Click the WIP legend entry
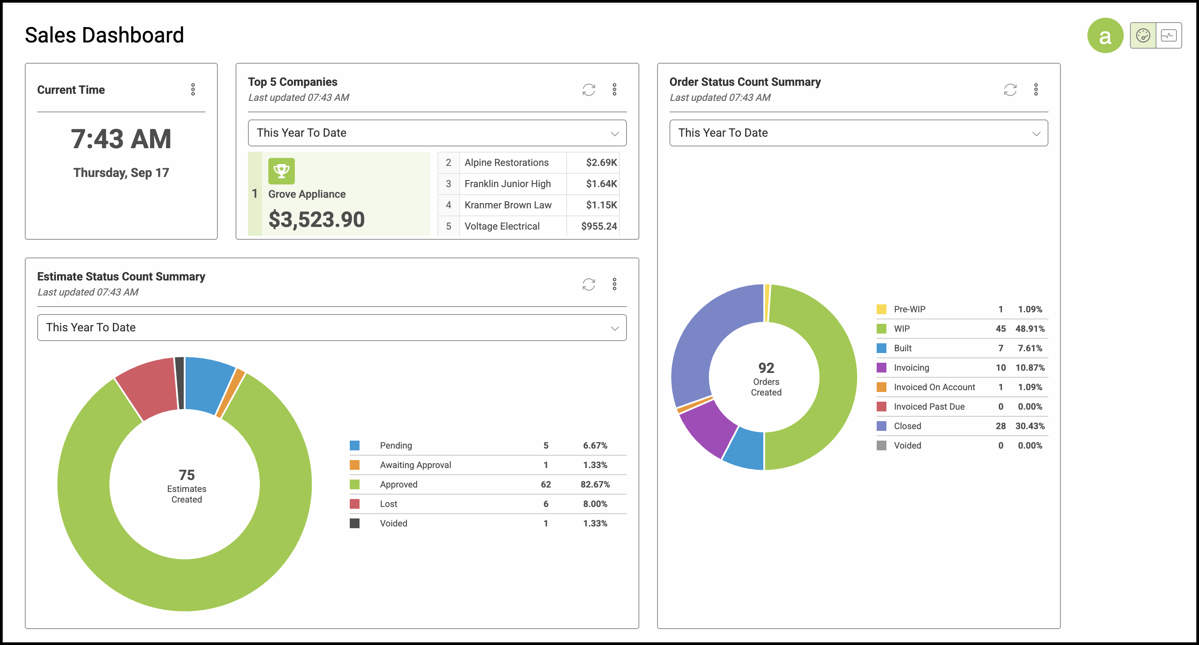 (962, 329)
